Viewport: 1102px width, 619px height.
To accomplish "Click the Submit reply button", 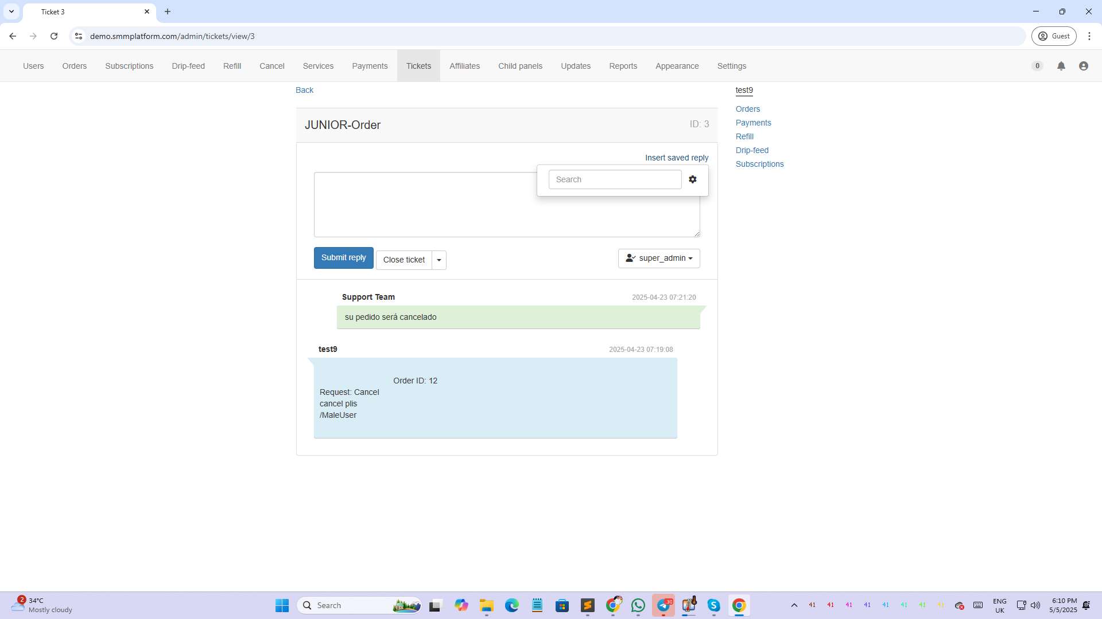I will point(343,258).
